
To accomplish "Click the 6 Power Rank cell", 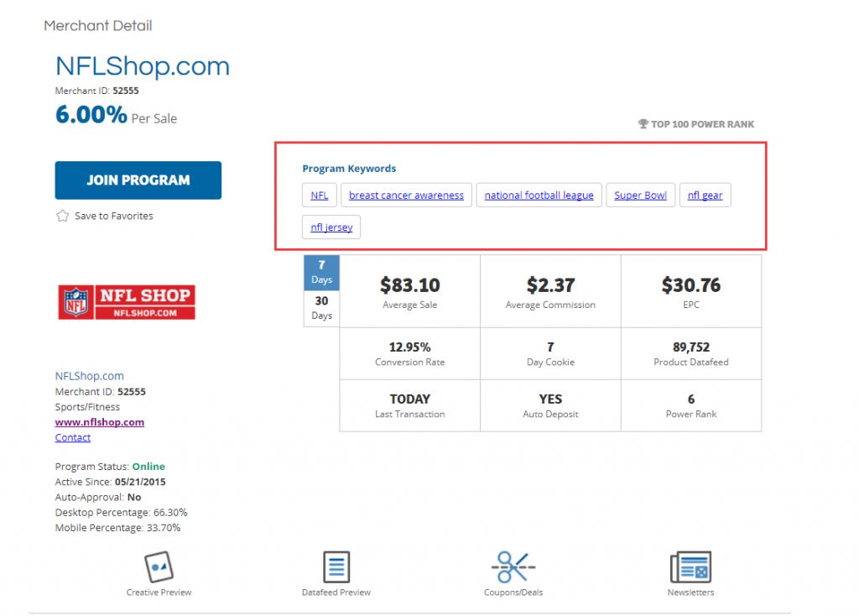I will [x=691, y=405].
